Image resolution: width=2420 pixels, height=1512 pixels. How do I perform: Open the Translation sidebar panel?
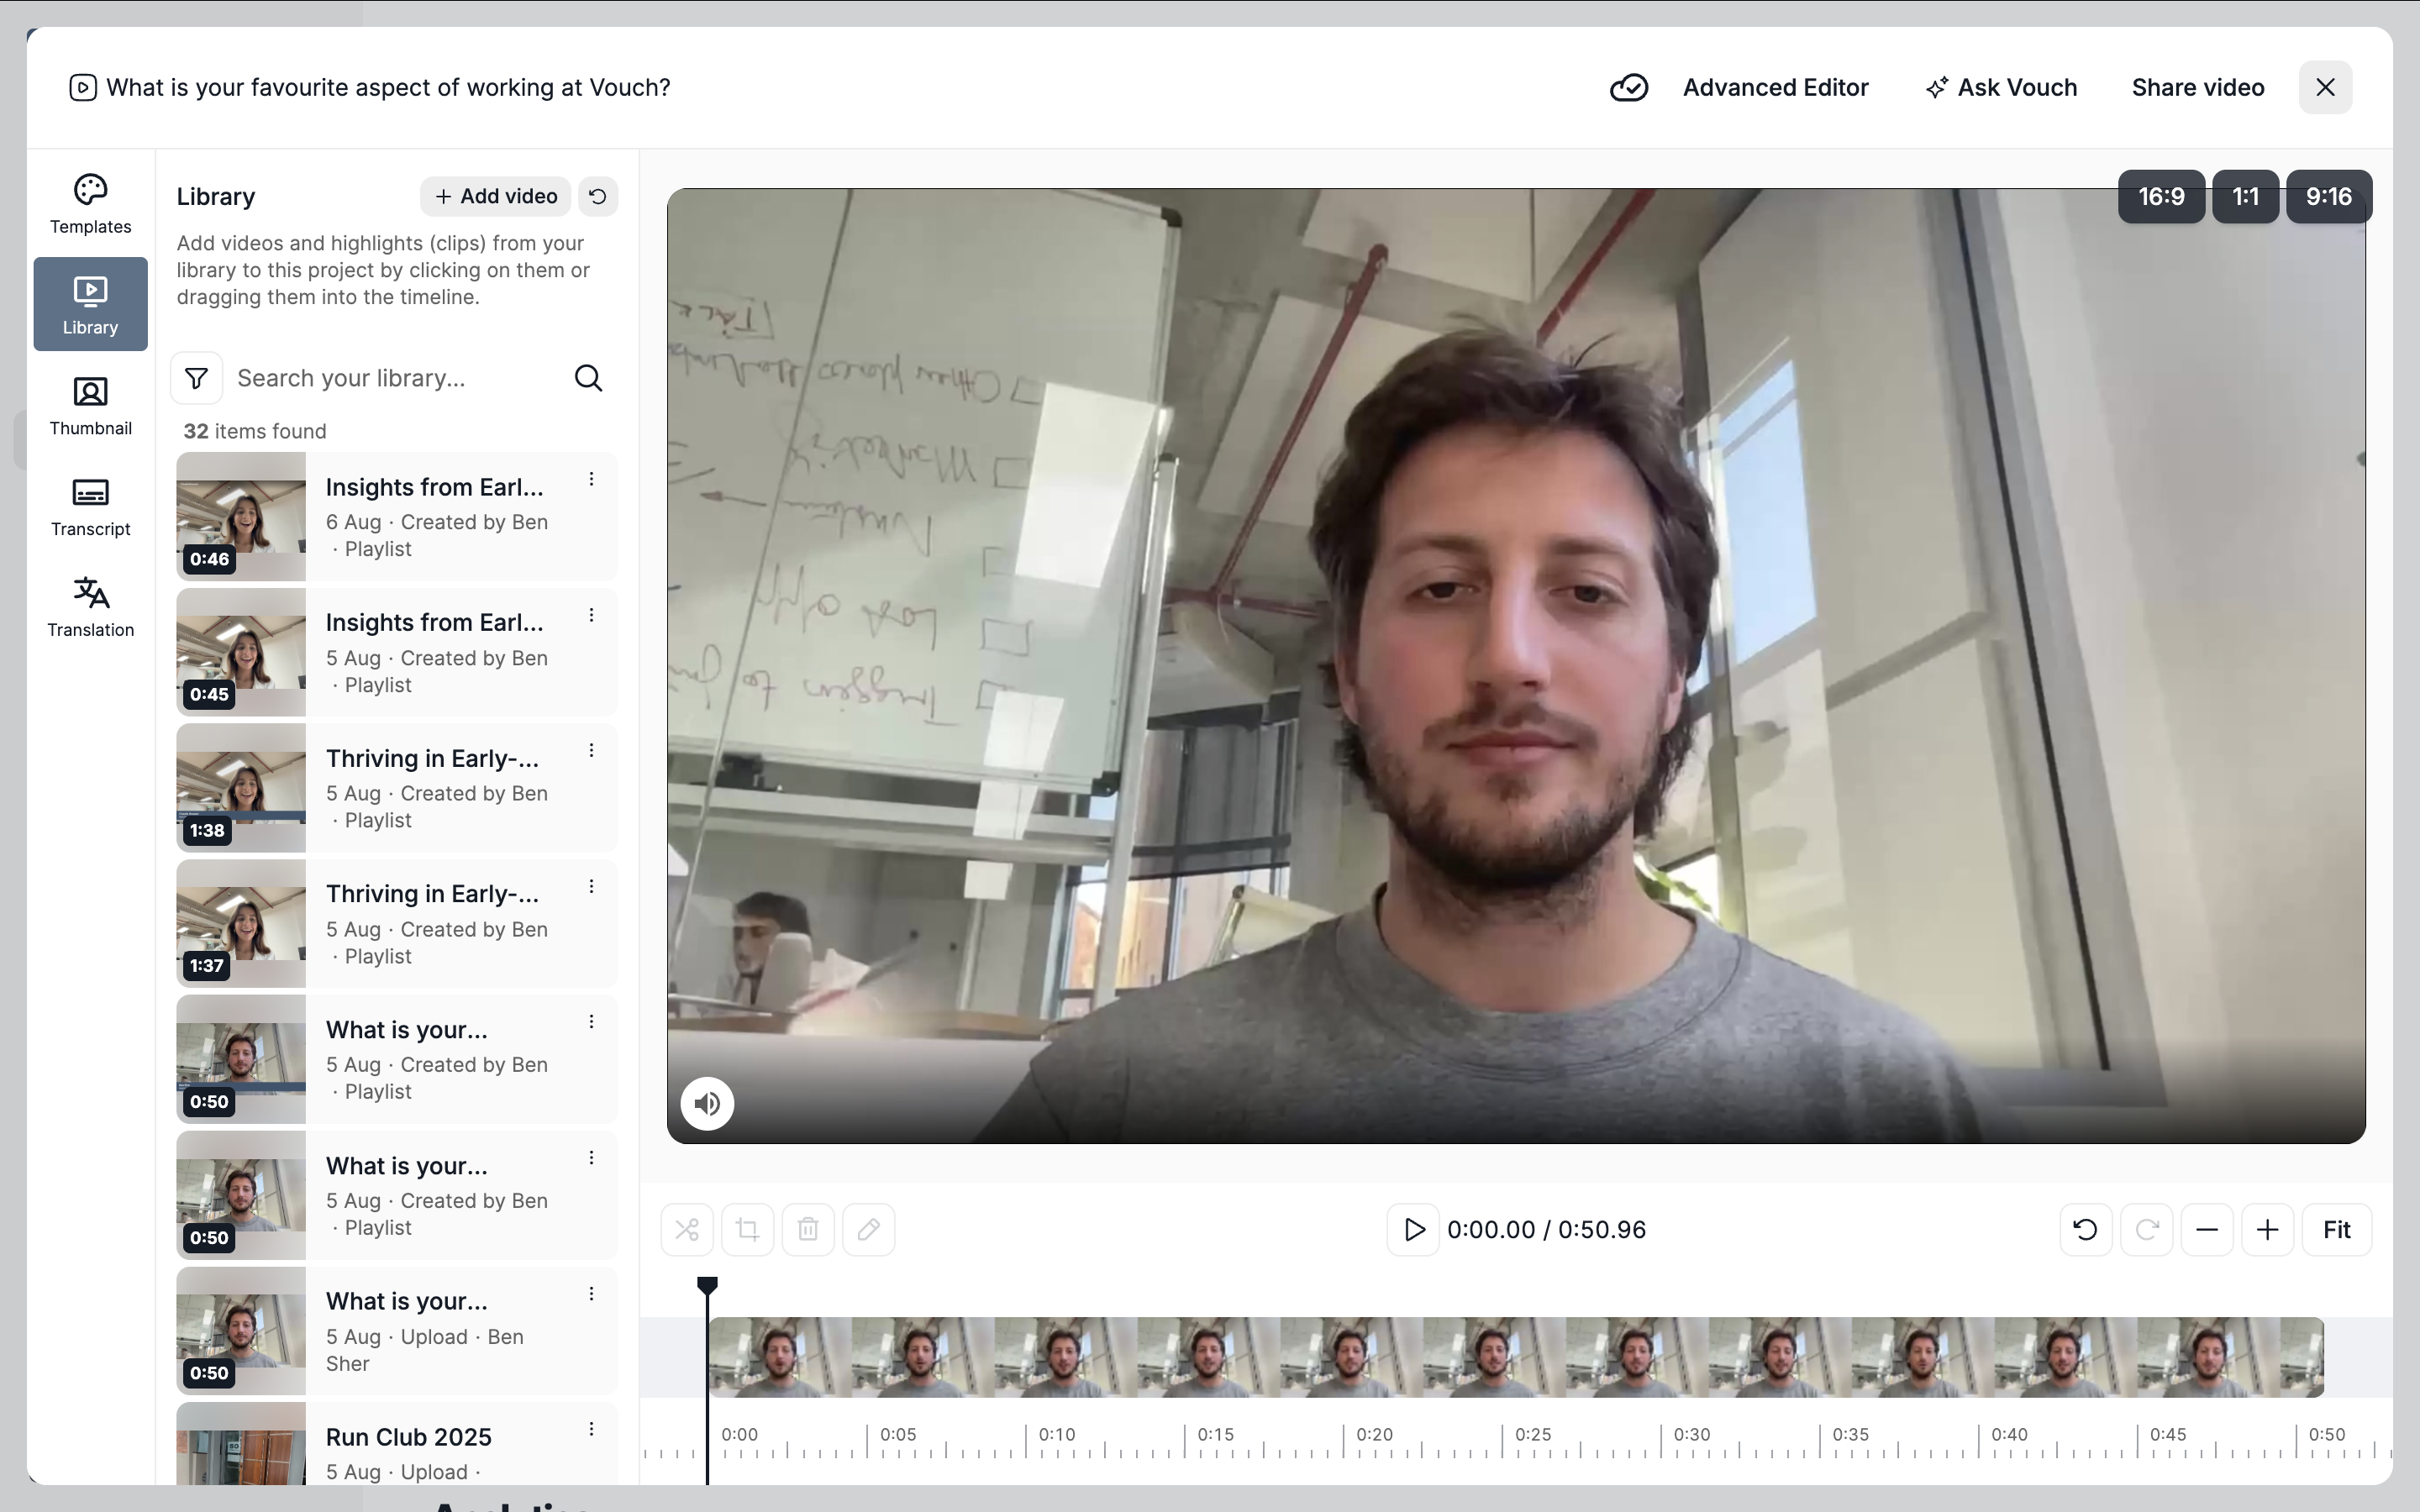[90, 607]
